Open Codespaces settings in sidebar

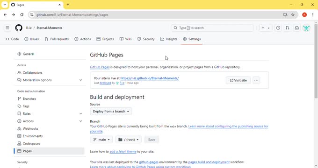click(50, 144)
